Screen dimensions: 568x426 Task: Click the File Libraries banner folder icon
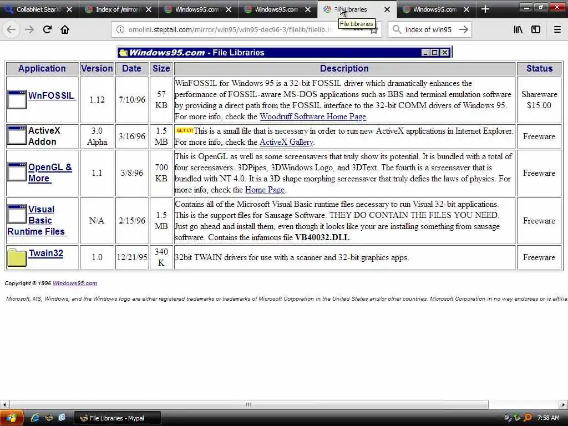pos(124,53)
